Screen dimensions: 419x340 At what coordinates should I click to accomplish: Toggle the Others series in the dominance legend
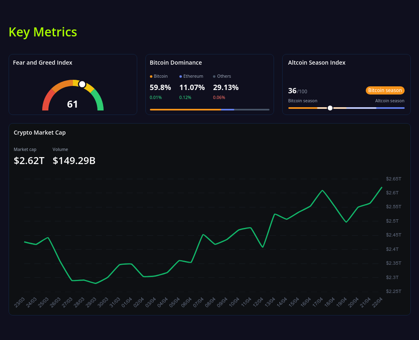tap(222, 76)
